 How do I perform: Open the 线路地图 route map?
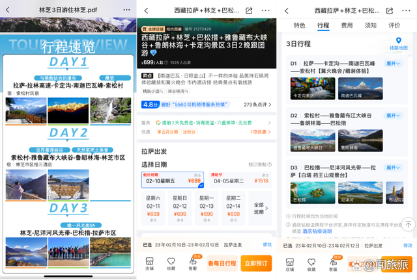pyautogui.click(x=397, y=44)
